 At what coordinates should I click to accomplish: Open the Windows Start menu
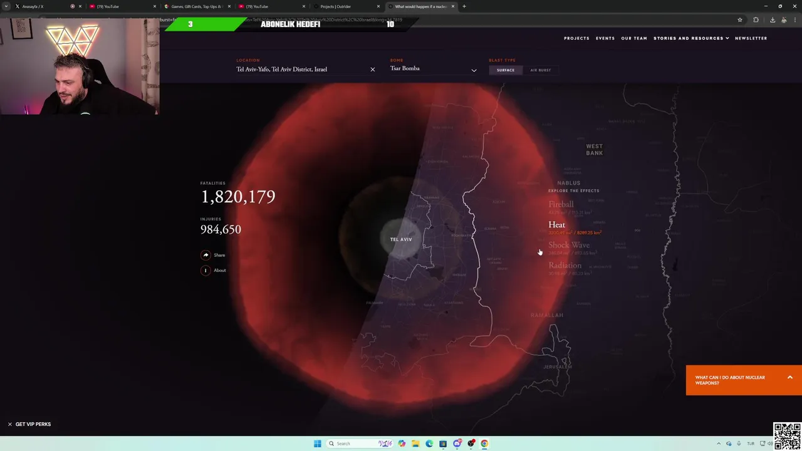[x=318, y=443]
